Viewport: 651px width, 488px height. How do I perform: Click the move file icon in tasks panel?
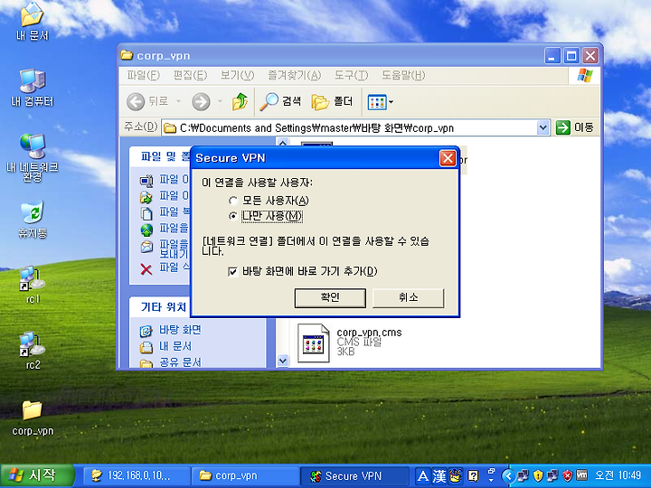click(x=146, y=197)
